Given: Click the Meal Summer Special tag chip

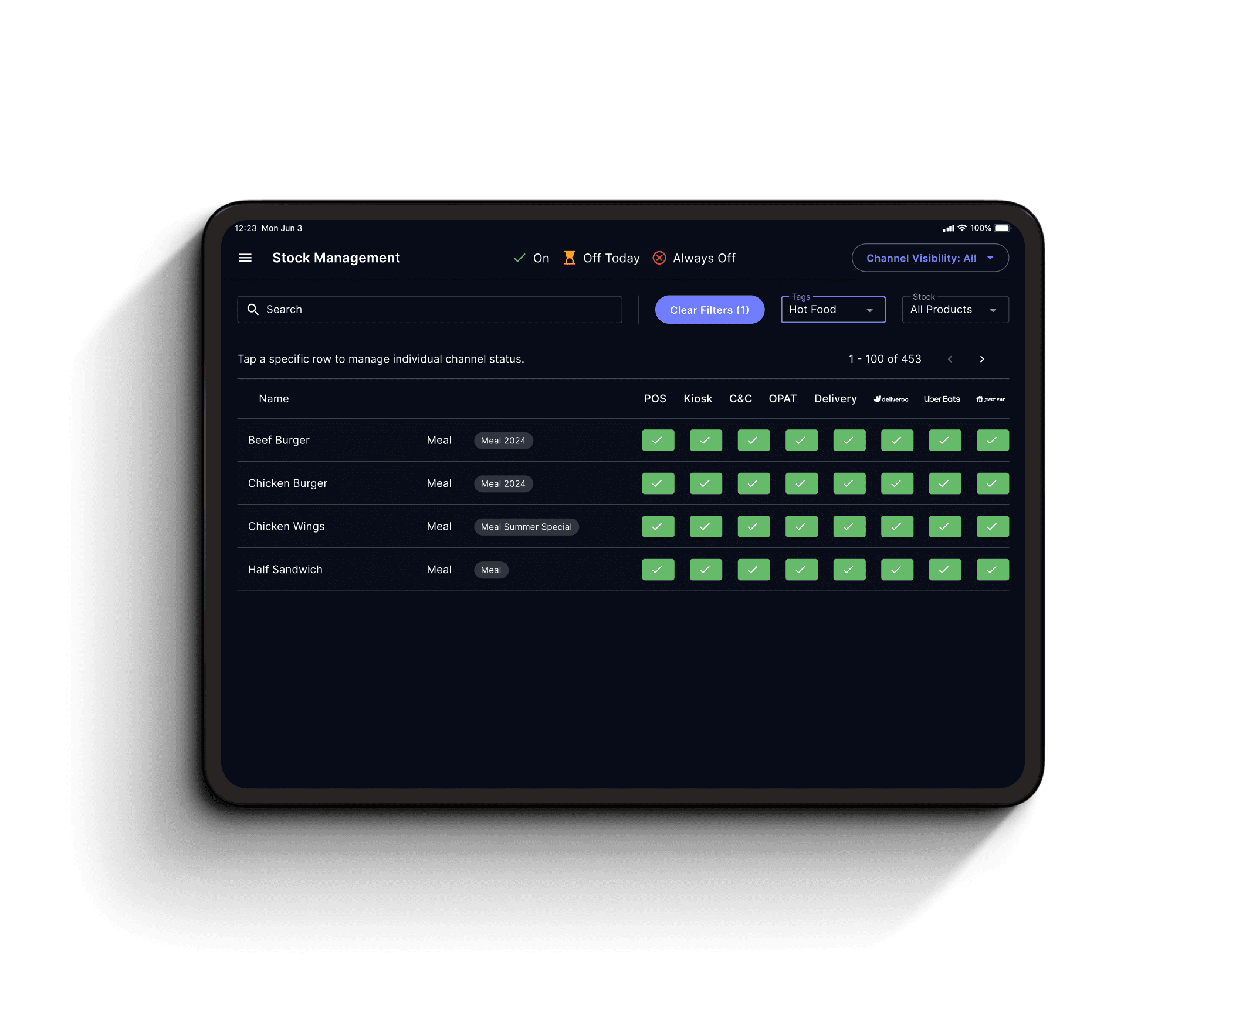Looking at the screenshot, I should 526,527.
